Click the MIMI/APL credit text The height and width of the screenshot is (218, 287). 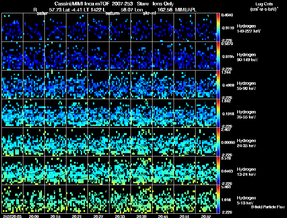click(186, 10)
